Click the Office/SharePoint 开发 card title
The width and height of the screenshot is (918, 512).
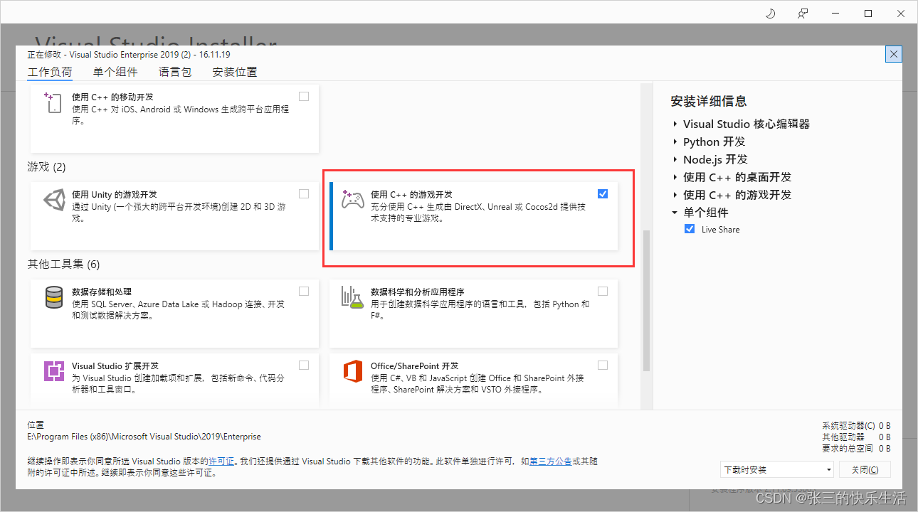[415, 366]
